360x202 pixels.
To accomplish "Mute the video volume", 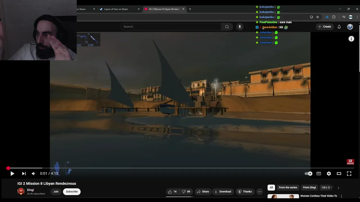I will click(x=33, y=174).
